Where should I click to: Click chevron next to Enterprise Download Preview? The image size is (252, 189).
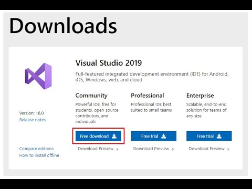[228, 149]
